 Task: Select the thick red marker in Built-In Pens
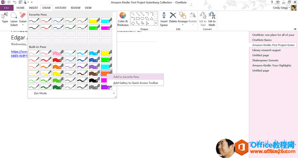click(58, 59)
